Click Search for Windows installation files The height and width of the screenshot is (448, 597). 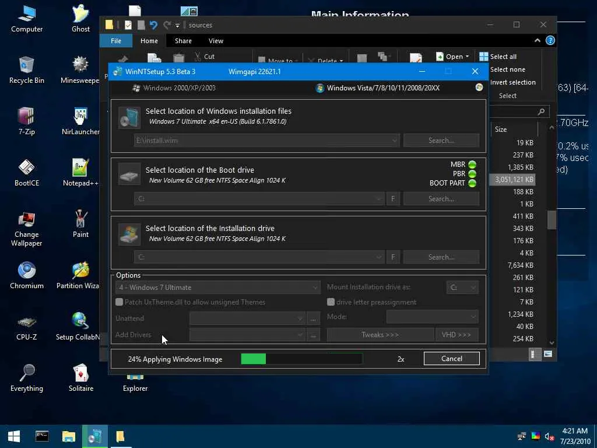tap(441, 141)
